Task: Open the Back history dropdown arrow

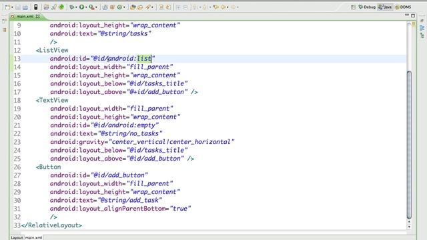Action: 228,7
